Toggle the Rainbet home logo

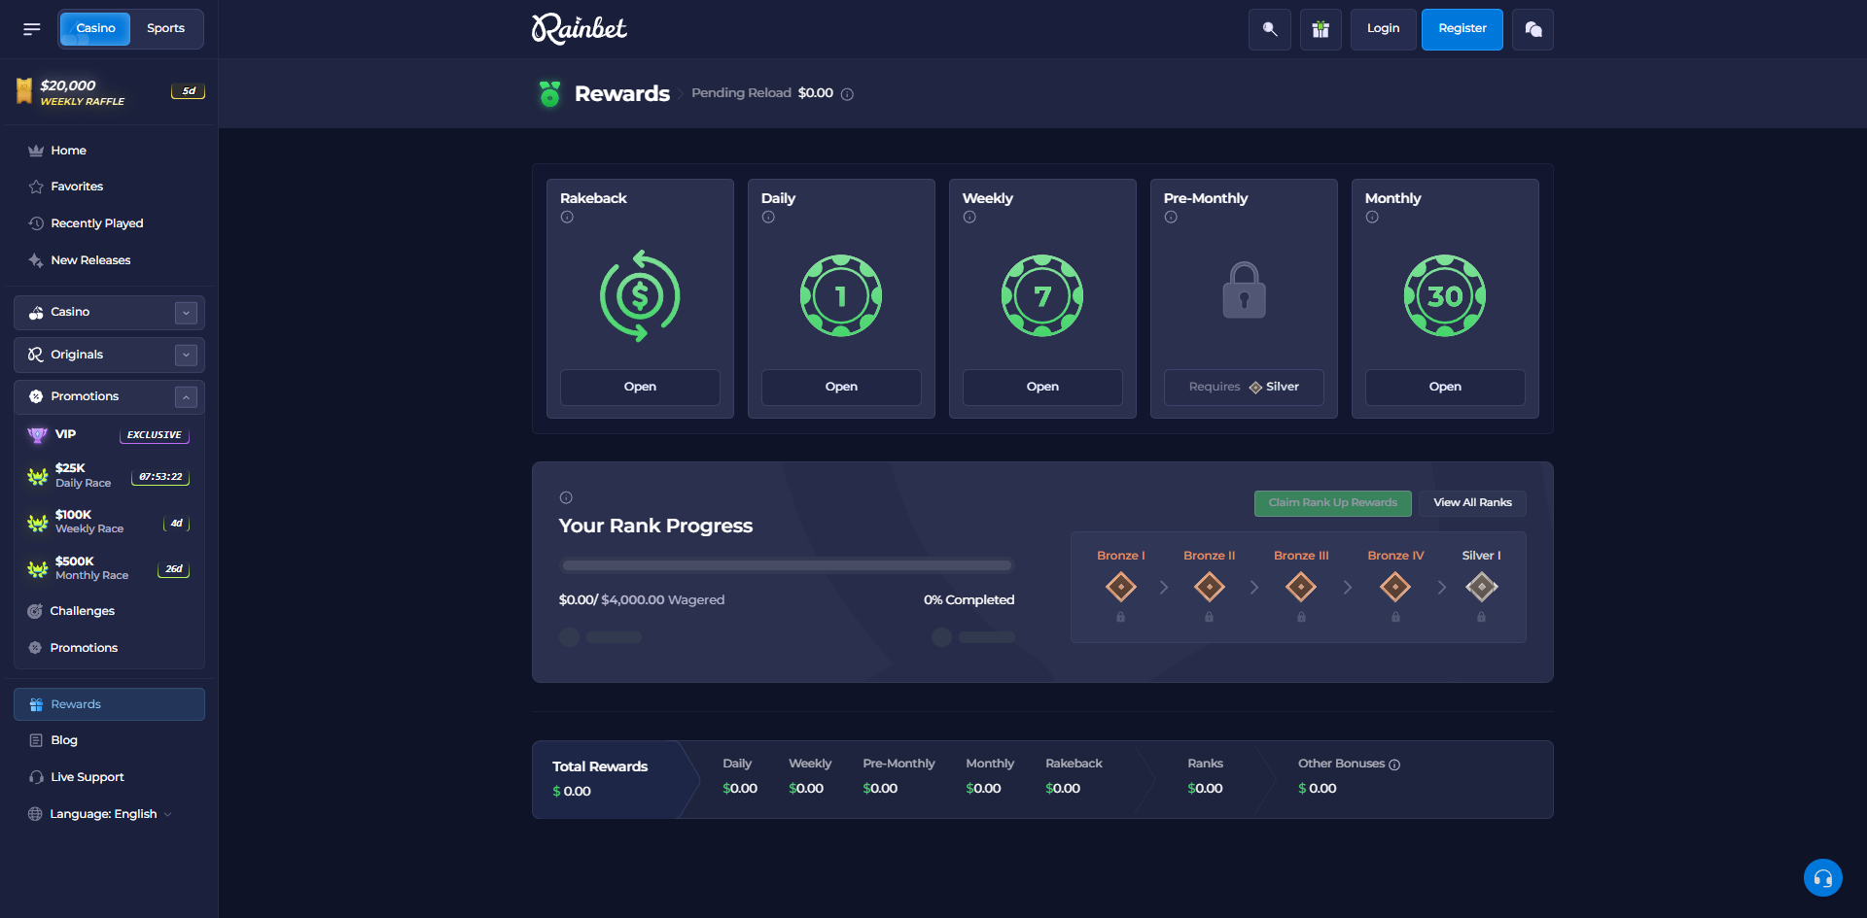[579, 29]
